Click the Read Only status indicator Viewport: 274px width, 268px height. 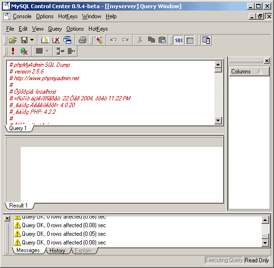257,260
